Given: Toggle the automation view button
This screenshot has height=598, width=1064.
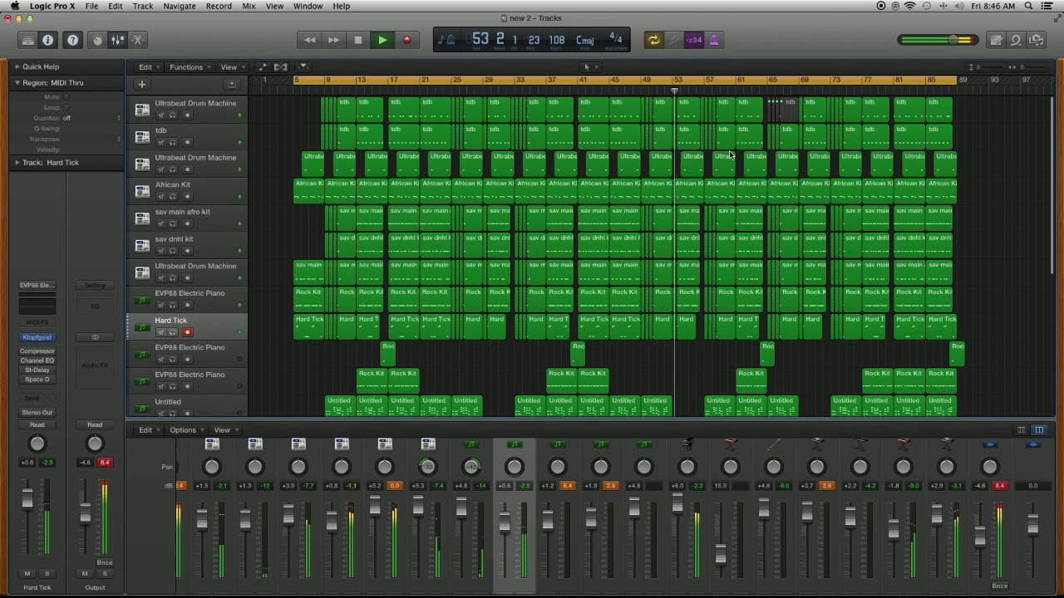Looking at the screenshot, I should (263, 67).
